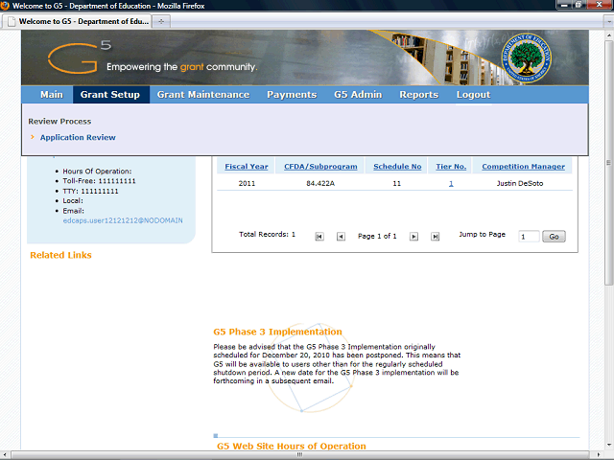Sort table by Fiscal Year column
Viewport: 614px width, 460px height.
[247, 166]
